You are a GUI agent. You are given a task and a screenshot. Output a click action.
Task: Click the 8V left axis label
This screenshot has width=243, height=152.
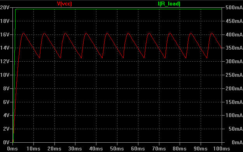click(x=6, y=88)
